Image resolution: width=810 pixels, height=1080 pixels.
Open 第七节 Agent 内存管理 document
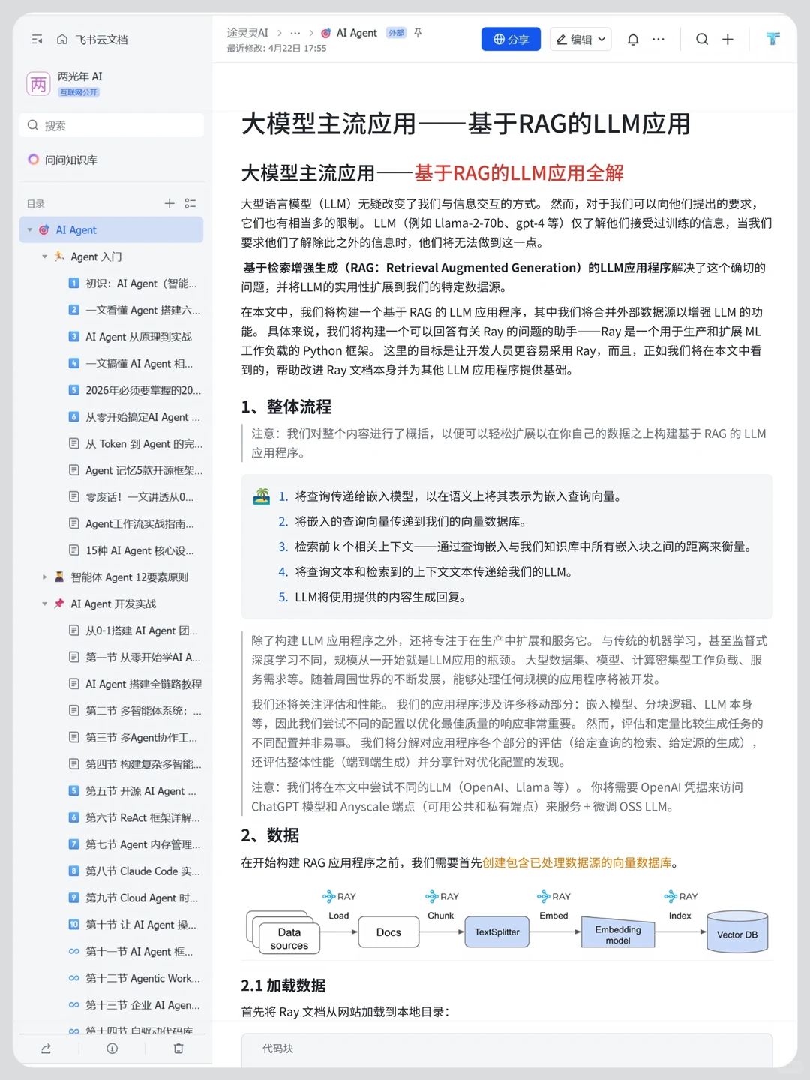[x=135, y=844]
